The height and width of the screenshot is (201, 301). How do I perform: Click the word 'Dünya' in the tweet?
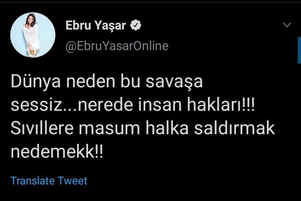click(36, 82)
